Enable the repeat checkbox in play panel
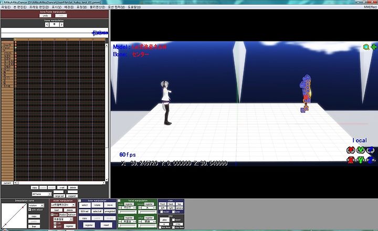 coord(173,220)
